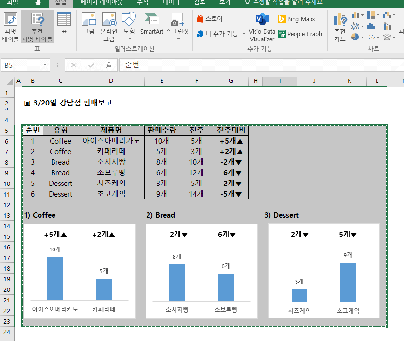Insert a People Graph
404x341 pixels.
300,34
